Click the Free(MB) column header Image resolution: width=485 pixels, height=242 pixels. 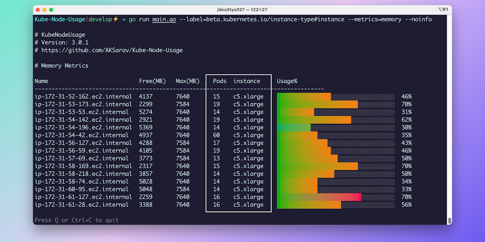(152, 81)
